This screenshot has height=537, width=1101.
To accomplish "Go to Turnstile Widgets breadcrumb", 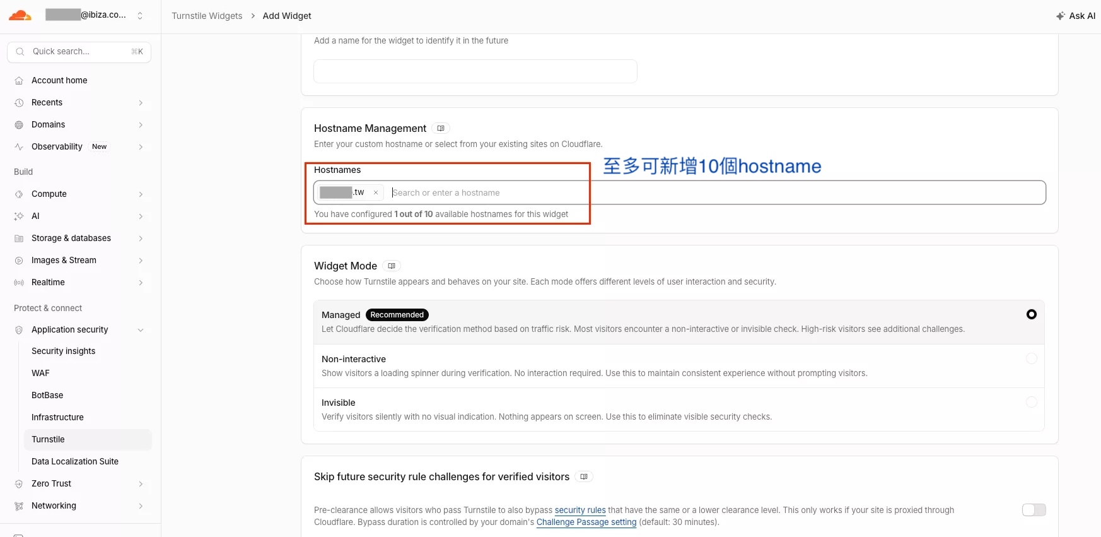I will click(x=207, y=16).
